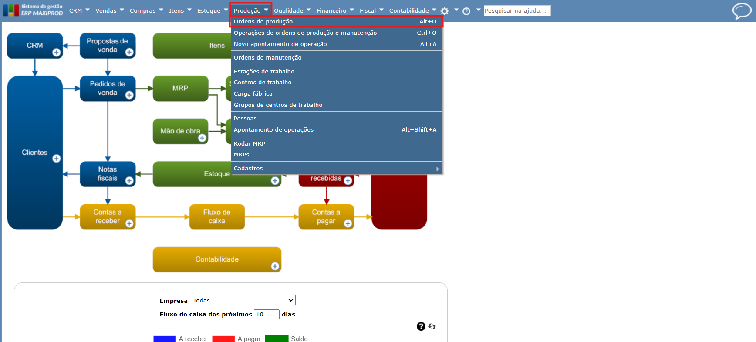Click the Produção menu
Screen dimensions: 756x342
pos(251,10)
